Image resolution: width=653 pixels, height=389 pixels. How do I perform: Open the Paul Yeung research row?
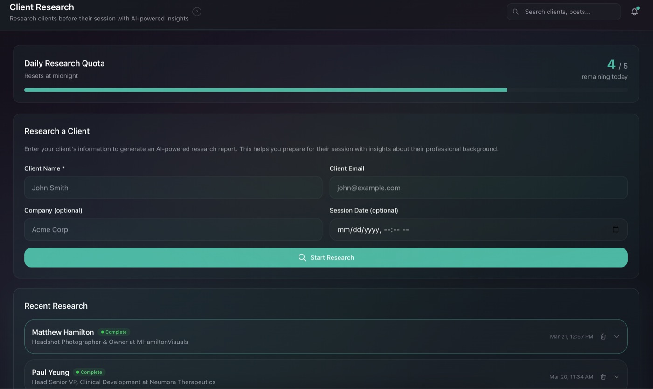[x=326, y=376]
